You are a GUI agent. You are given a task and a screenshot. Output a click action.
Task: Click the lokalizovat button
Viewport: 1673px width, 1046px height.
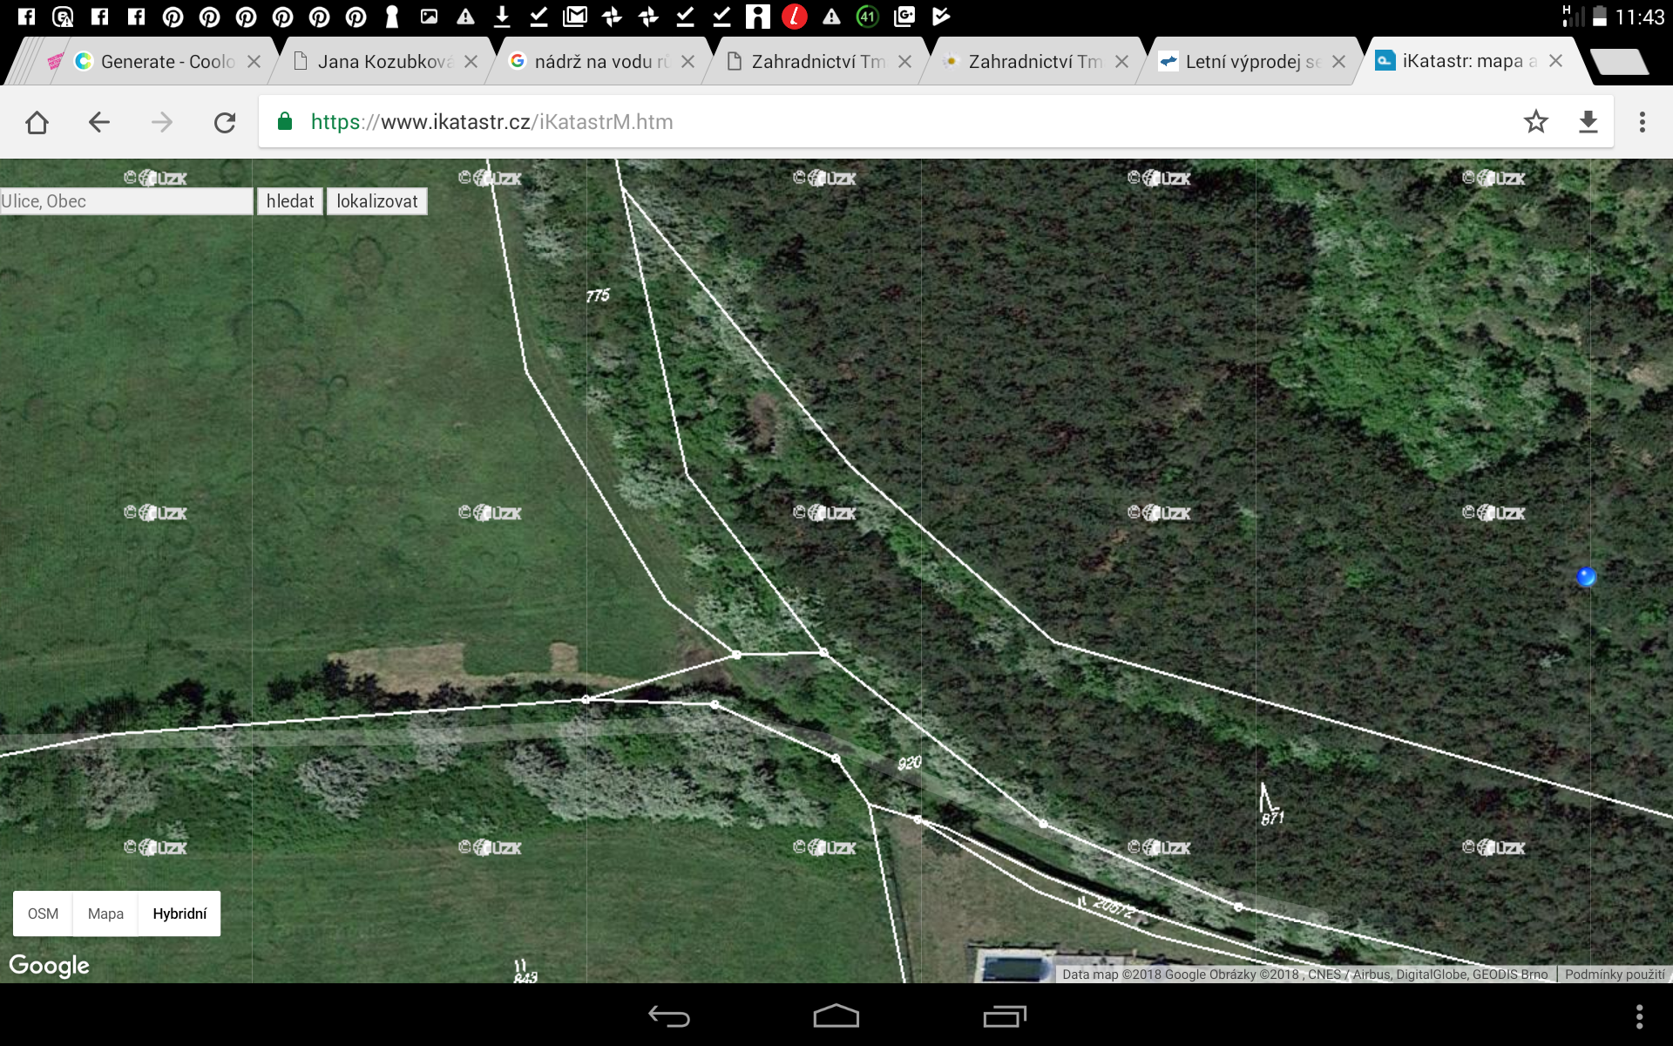point(376,201)
